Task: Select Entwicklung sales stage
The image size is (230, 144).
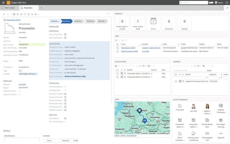Action: pyautogui.click(x=78, y=21)
